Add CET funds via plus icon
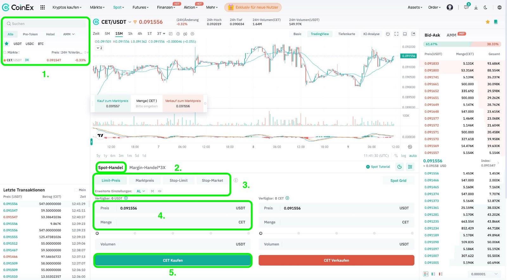 click(287, 198)
